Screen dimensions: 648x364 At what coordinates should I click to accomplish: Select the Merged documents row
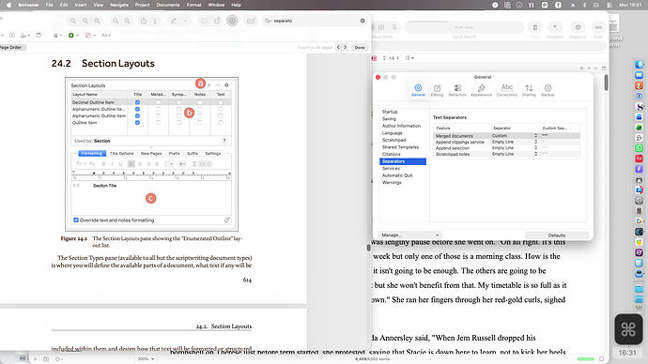pyautogui.click(x=506, y=136)
